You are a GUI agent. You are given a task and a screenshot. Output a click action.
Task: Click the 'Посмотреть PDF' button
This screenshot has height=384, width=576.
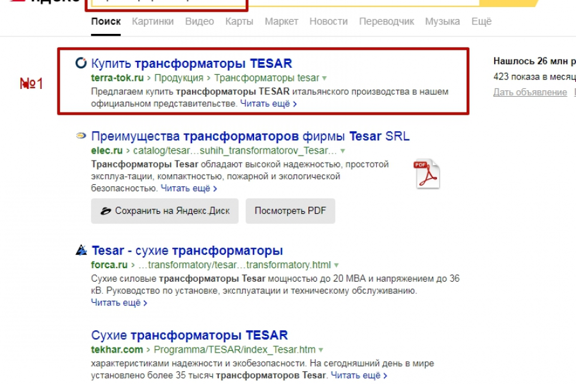[290, 211]
